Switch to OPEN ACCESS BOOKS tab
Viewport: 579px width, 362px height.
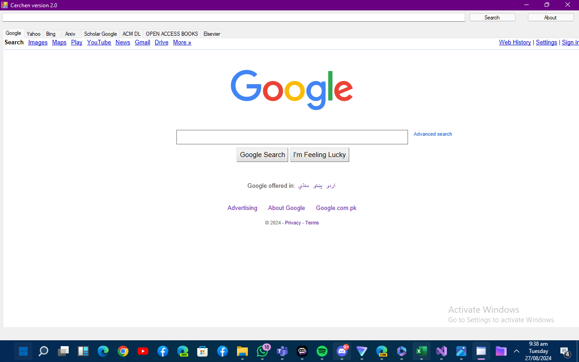click(172, 34)
